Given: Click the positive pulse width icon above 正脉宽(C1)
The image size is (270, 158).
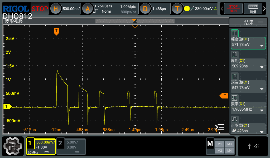Looking at the screenshot, I should tap(235, 119).
